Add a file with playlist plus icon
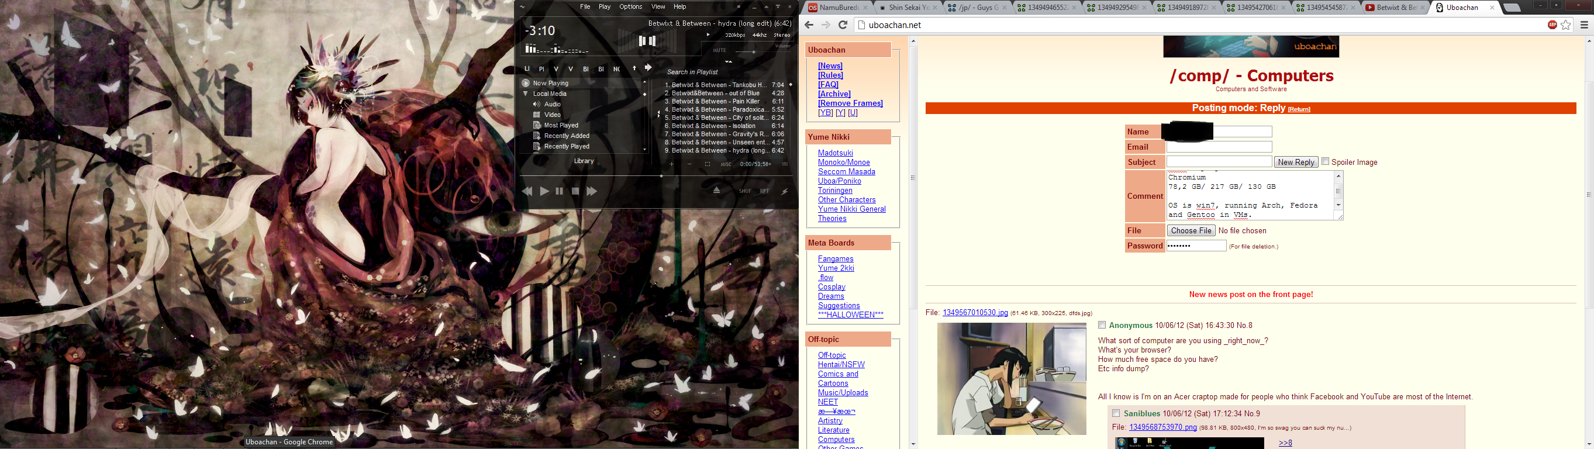1594x449 pixels. (671, 164)
